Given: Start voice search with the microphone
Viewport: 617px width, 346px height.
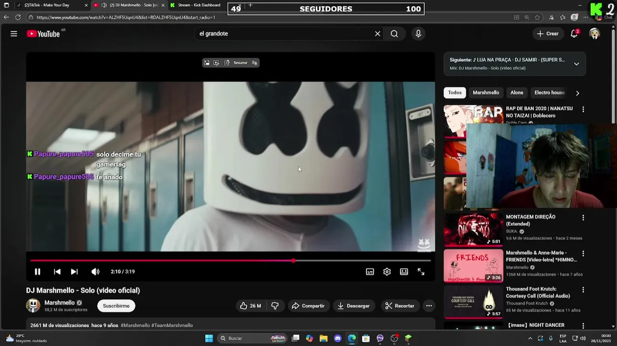Looking at the screenshot, I should point(418,34).
